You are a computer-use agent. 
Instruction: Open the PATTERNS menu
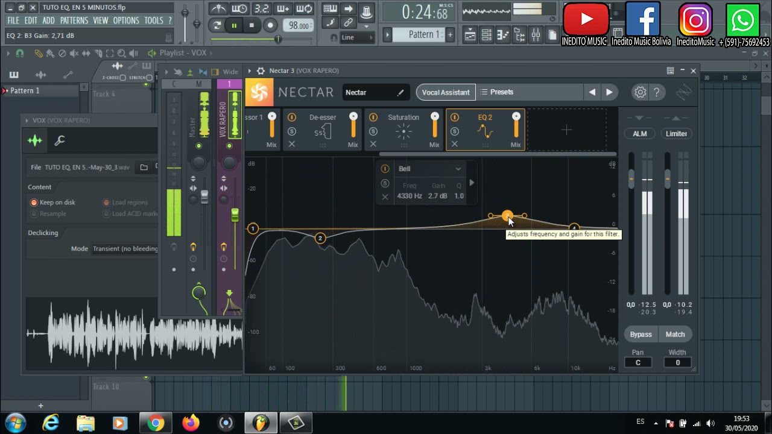74,20
